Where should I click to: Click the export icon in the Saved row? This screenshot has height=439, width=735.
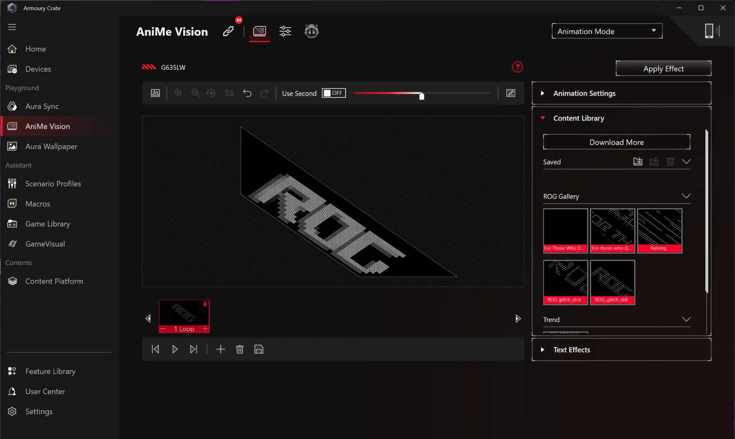(x=654, y=161)
